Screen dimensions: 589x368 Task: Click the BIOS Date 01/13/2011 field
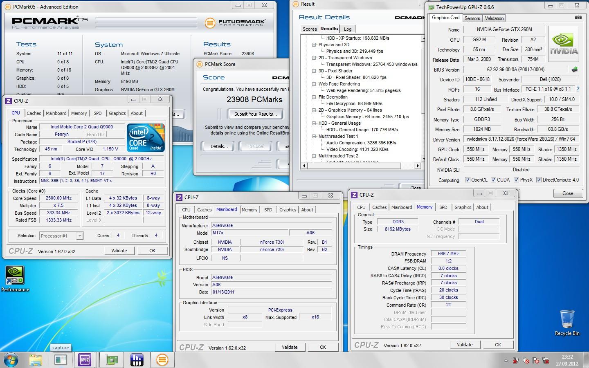pyautogui.click(x=271, y=292)
